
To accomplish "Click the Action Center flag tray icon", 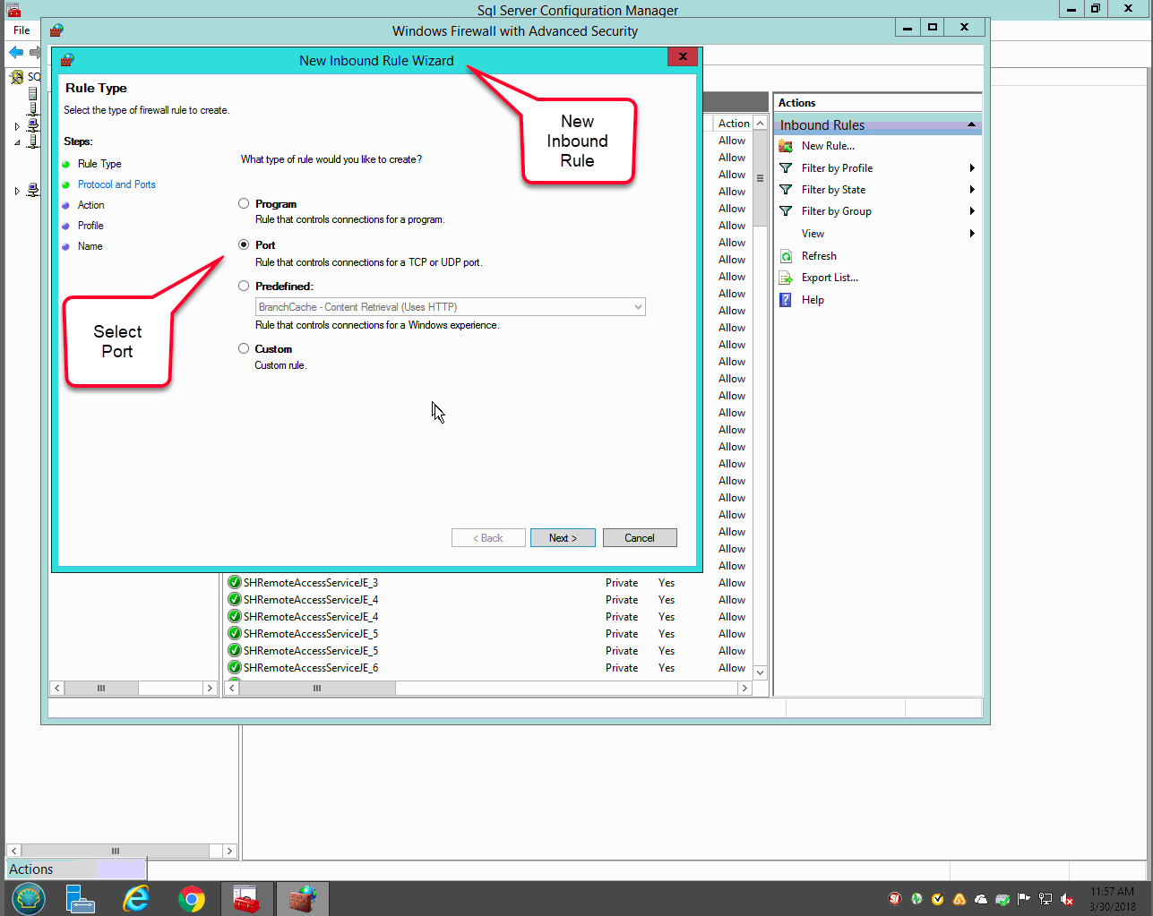I will (1024, 899).
